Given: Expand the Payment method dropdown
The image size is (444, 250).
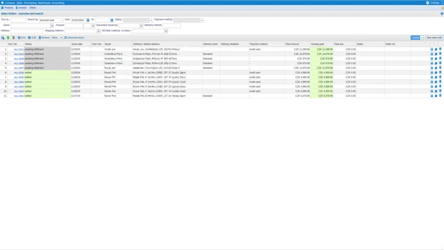Looking at the screenshot, I should (x=201, y=20).
